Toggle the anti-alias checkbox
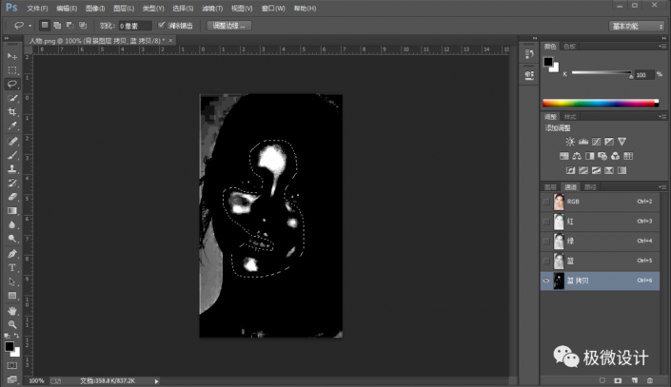 coord(161,26)
